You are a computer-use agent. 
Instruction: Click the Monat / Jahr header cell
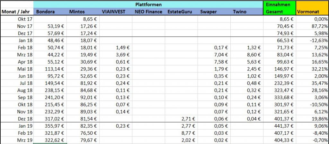pyautogui.click(x=17, y=12)
